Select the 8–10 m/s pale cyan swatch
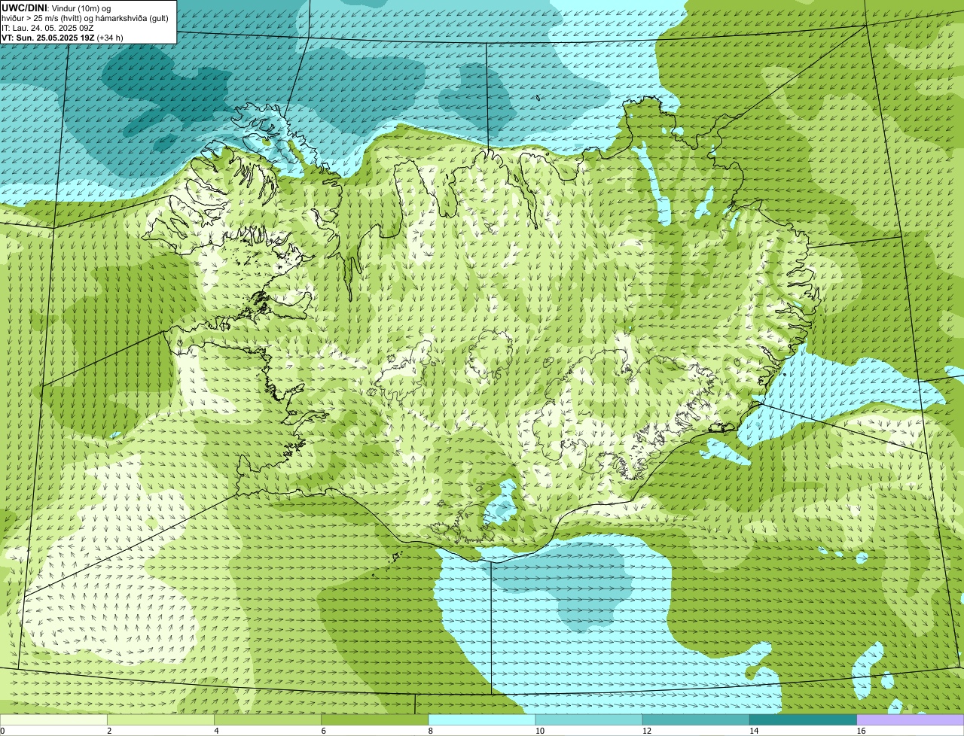The image size is (964, 736). pyautogui.click(x=482, y=719)
